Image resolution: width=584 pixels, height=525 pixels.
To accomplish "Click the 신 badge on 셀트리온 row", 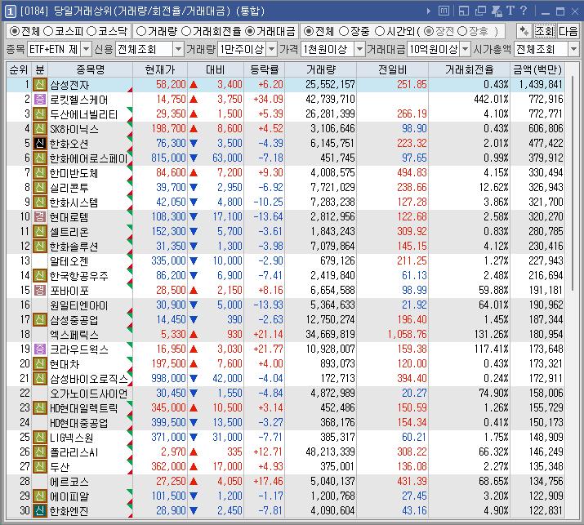I will [x=39, y=232].
